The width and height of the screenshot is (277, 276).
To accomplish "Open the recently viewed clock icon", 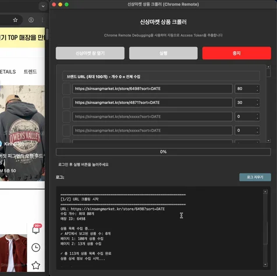I will pos(36,248).
